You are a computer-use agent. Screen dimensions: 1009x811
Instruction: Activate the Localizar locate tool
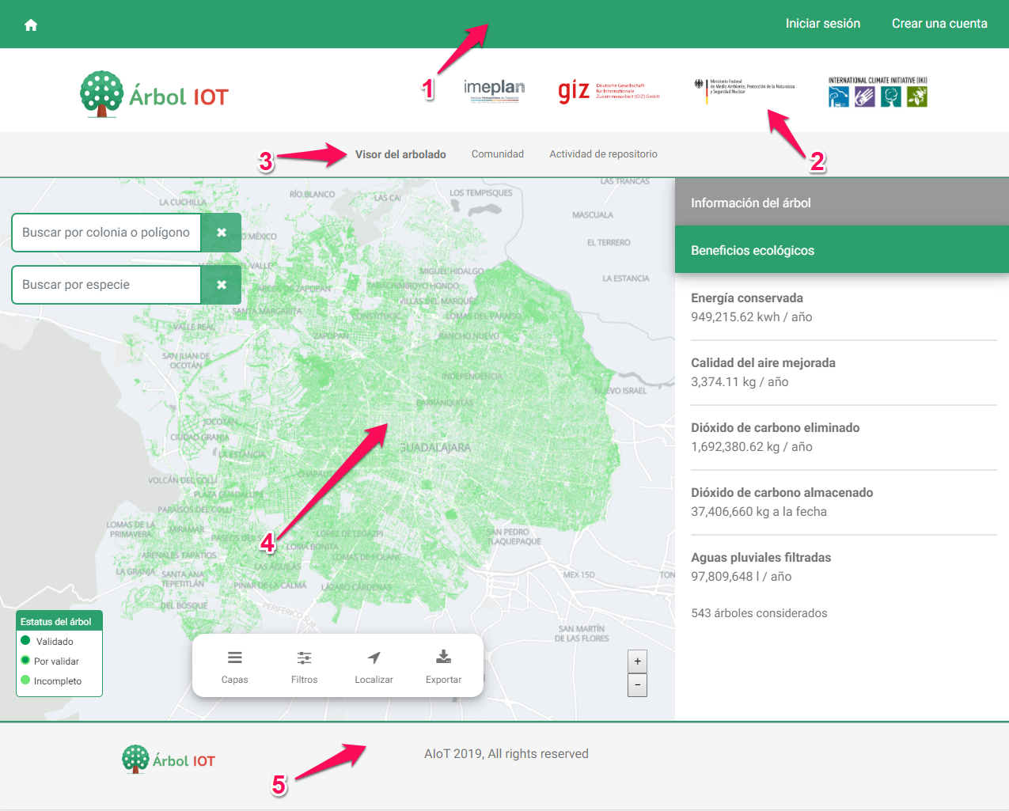pos(374,667)
